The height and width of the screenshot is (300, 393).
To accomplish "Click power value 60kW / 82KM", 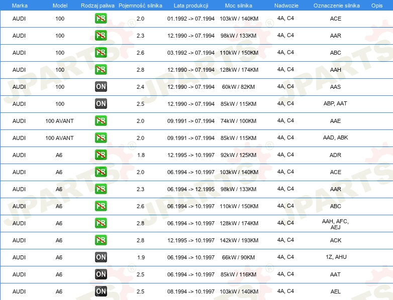I will click(x=238, y=87).
